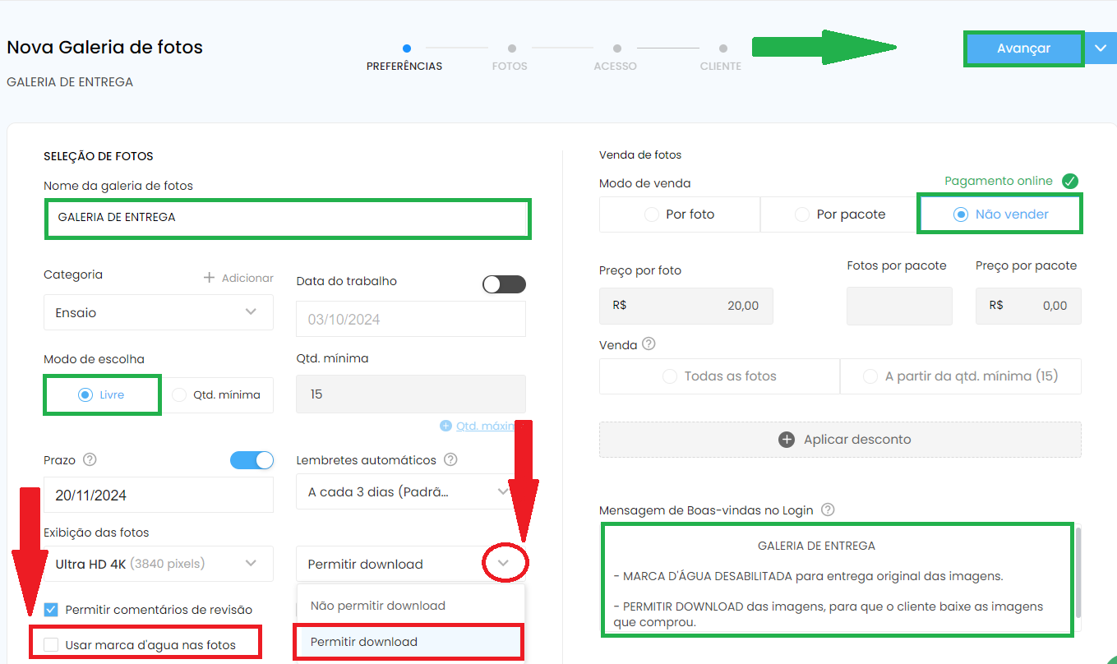Select the Livre choice mode
The height and width of the screenshot is (664, 1117).
[102, 394]
